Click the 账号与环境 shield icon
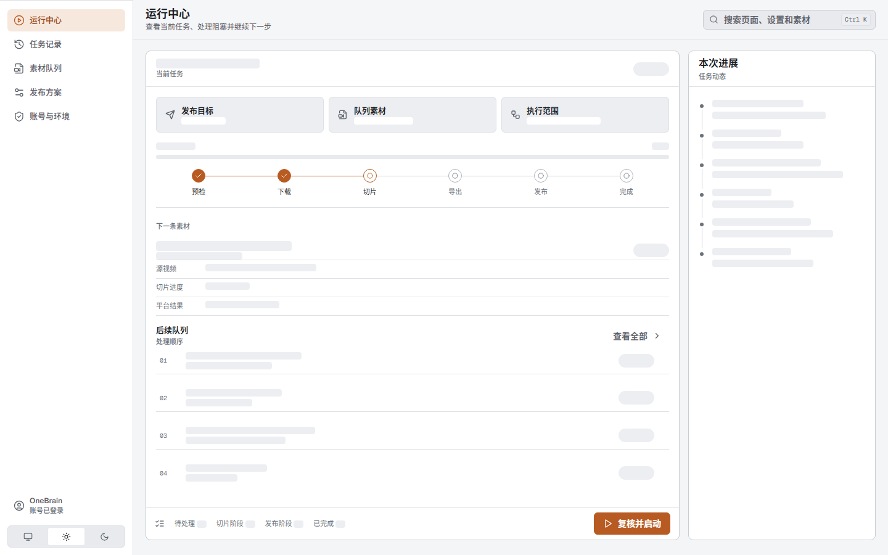Viewport: 888px width, 555px height. coord(19,117)
